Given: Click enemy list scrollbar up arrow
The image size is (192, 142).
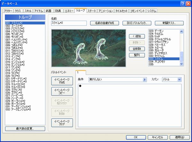Looking at the screenshot, I should (x=181, y=32).
